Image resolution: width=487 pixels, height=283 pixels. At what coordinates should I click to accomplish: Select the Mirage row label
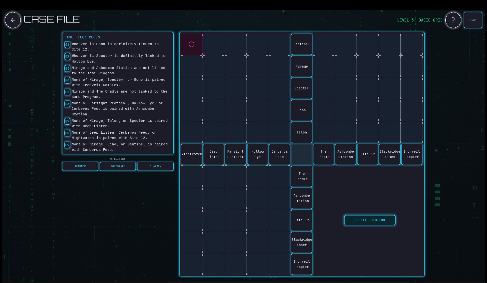click(302, 66)
